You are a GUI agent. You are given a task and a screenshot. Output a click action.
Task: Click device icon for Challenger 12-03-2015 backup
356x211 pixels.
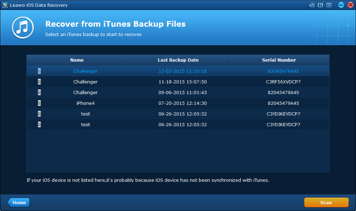pyautogui.click(x=39, y=71)
